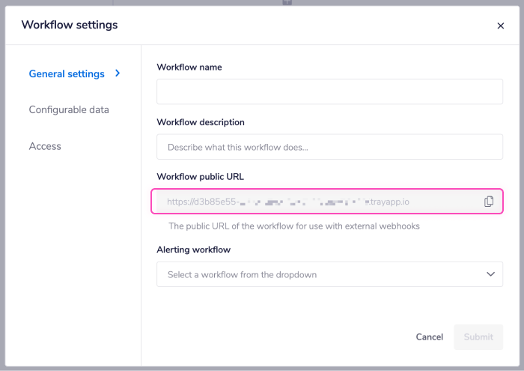Copy the workflow public URL

pyautogui.click(x=489, y=202)
